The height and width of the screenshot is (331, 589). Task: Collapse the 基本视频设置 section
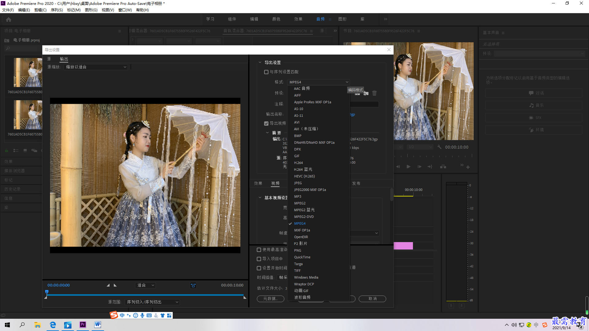click(x=260, y=198)
